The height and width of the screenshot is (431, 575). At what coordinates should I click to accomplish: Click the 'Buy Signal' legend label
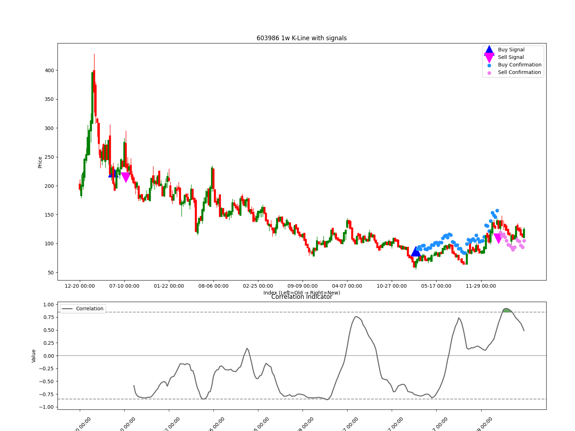click(511, 50)
